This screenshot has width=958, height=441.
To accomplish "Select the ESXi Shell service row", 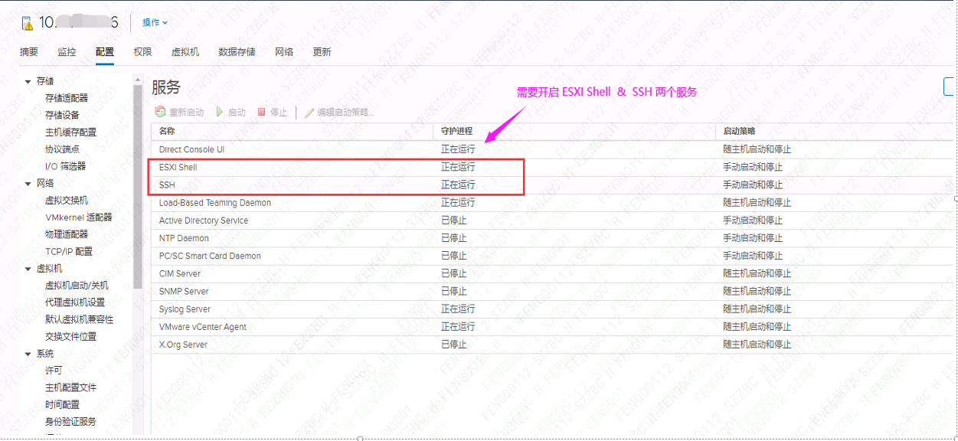I will pos(552,167).
